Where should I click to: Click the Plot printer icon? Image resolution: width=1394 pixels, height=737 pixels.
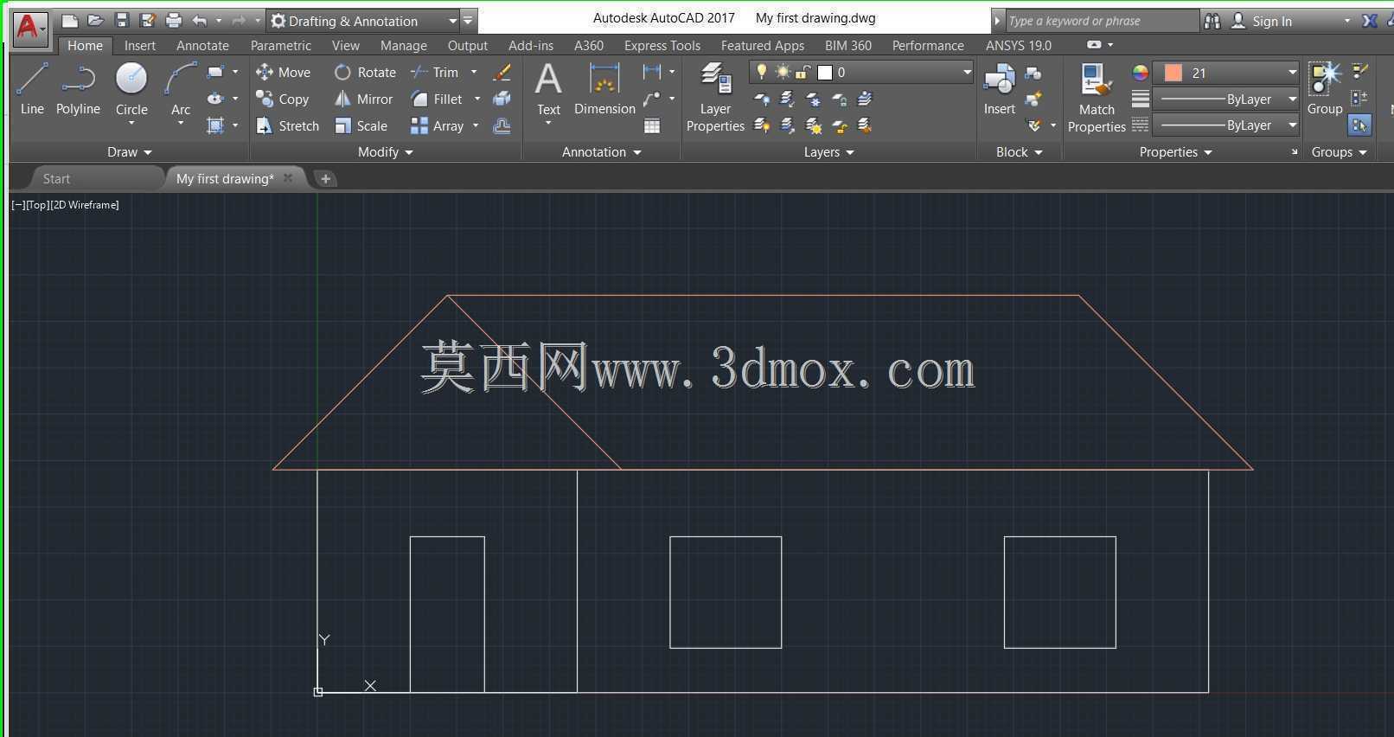[174, 21]
